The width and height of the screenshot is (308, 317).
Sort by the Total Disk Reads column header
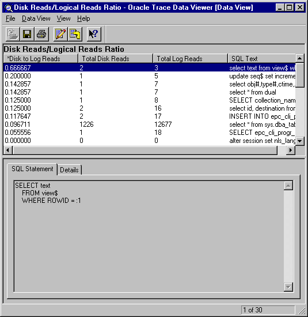(116, 59)
